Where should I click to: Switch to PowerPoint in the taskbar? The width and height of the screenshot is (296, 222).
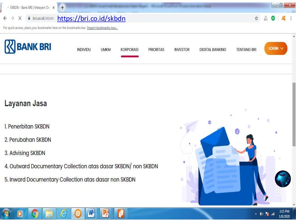point(106,214)
